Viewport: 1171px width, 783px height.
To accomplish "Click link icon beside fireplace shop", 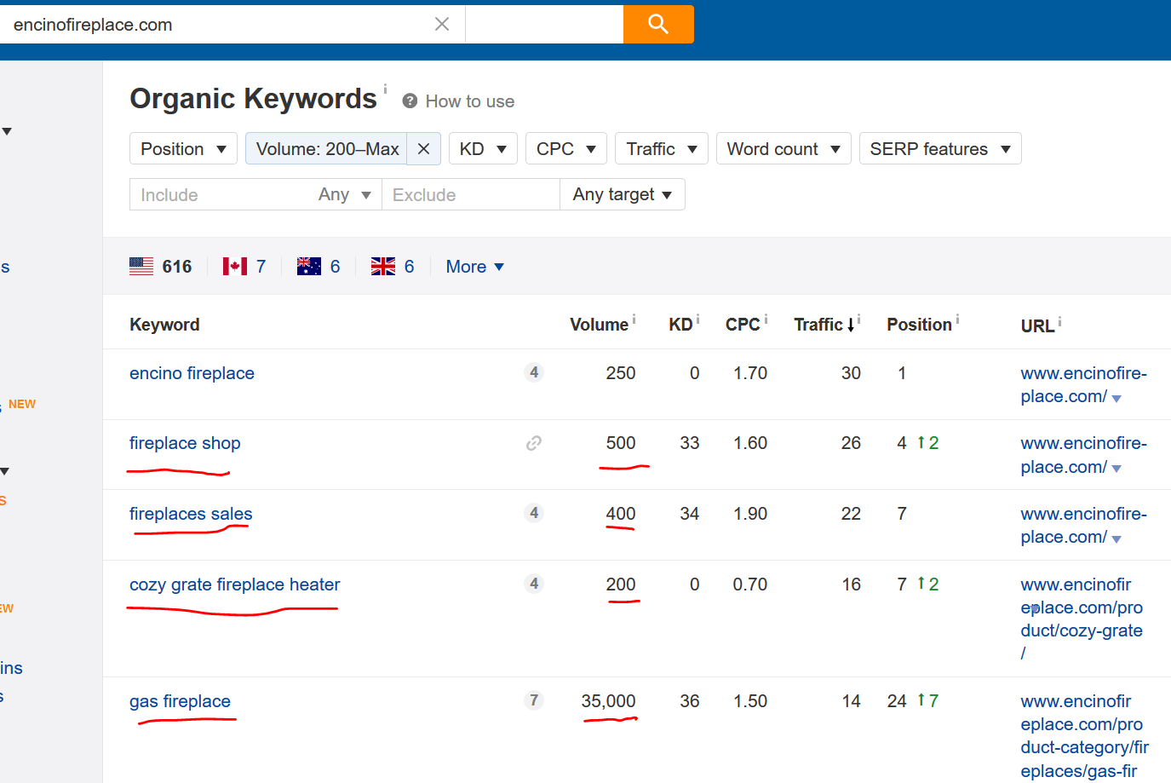I will point(534,443).
